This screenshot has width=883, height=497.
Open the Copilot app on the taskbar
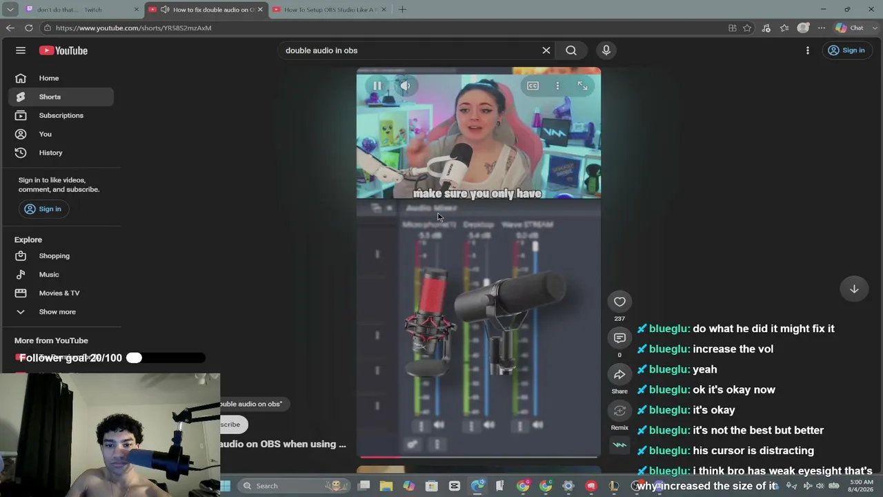coord(409,486)
